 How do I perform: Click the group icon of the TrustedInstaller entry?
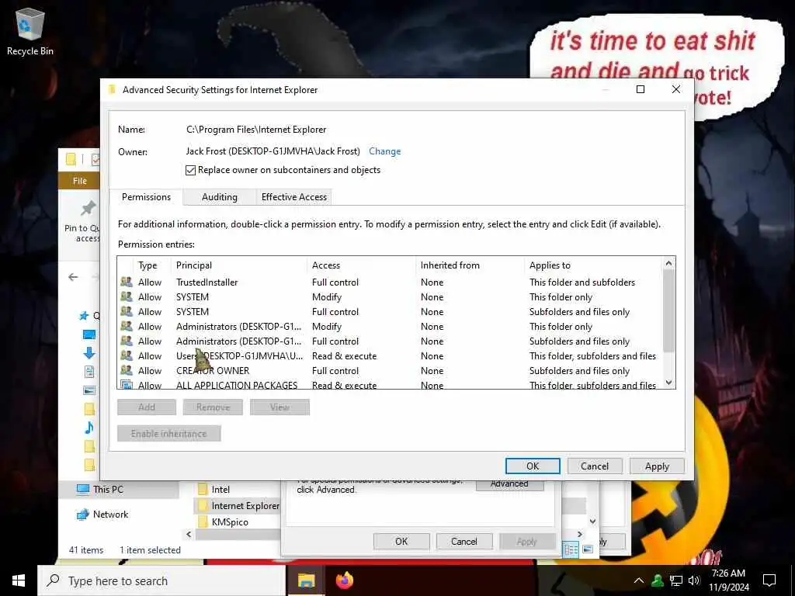(127, 282)
